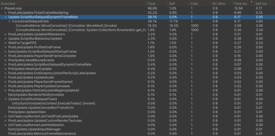Select the CoroutinesDelayedCalls row

coord(137,21)
